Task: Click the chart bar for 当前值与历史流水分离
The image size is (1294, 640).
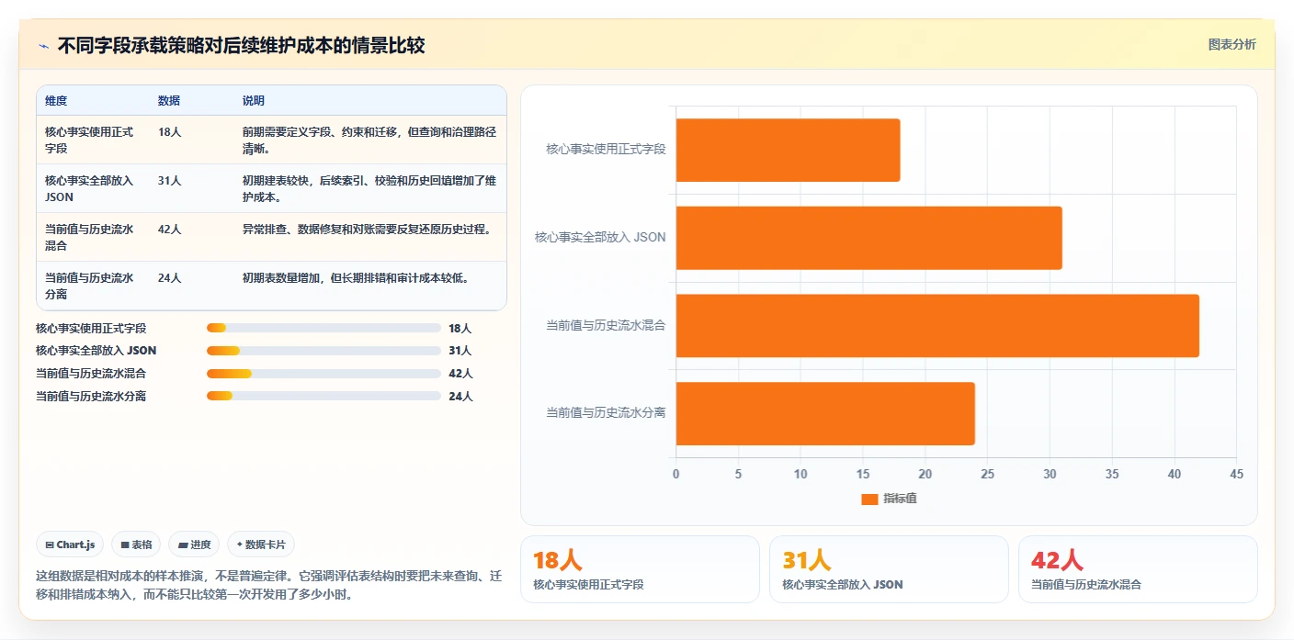Action: [825, 413]
